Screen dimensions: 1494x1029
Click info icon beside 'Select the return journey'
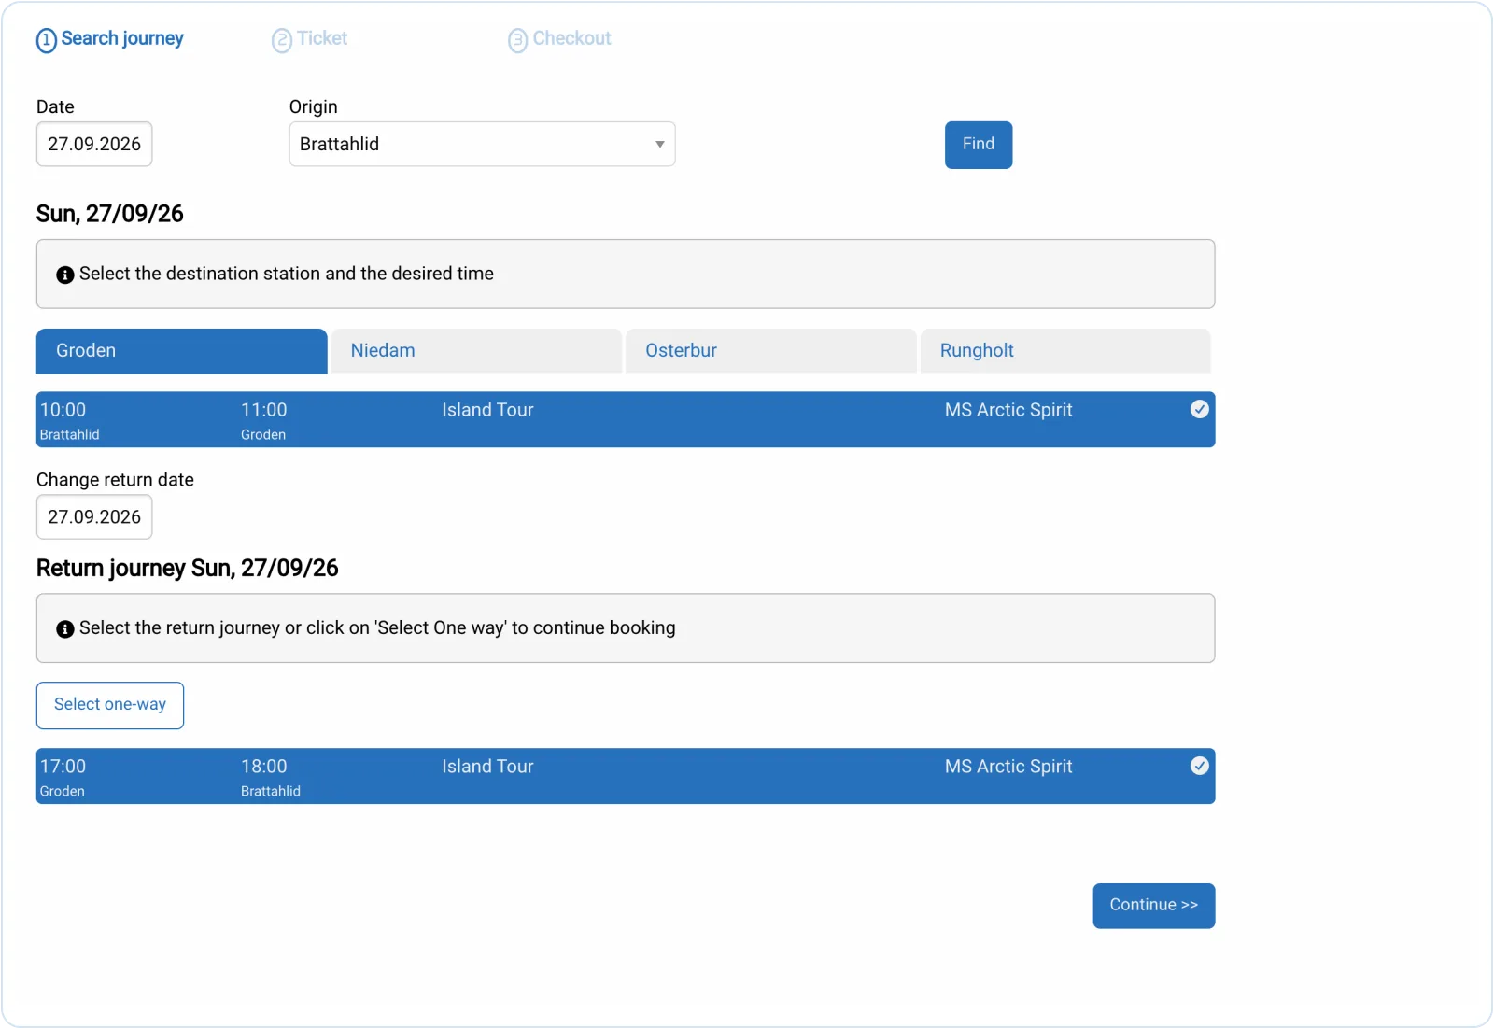[x=65, y=629]
